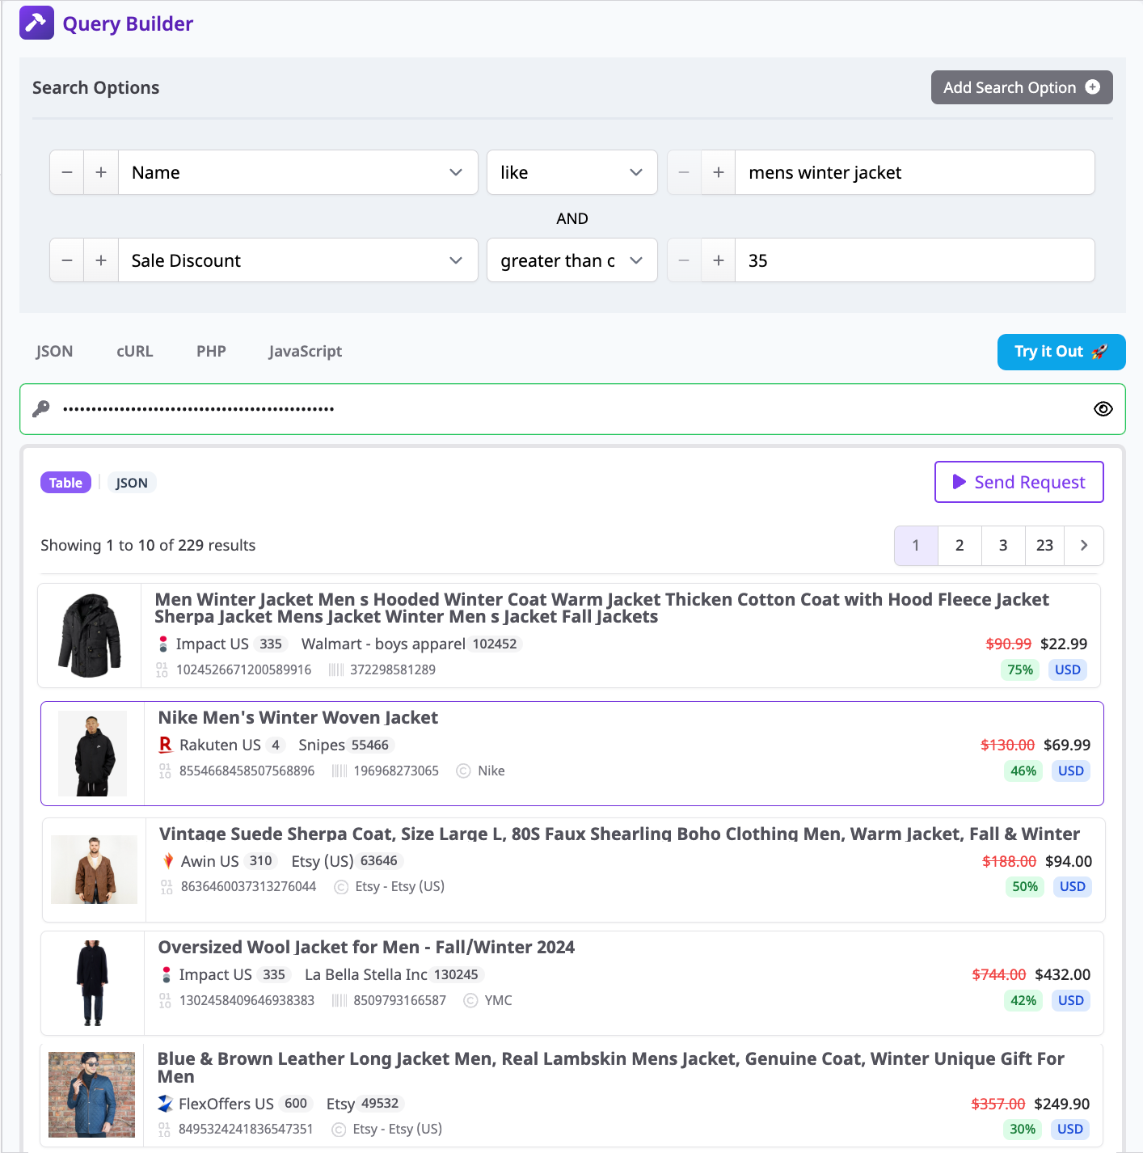
Task: Click the Awin US flame icon
Action: pyautogui.click(x=168, y=861)
